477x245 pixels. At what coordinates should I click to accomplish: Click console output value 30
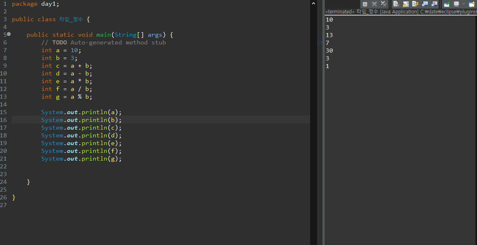(329, 51)
